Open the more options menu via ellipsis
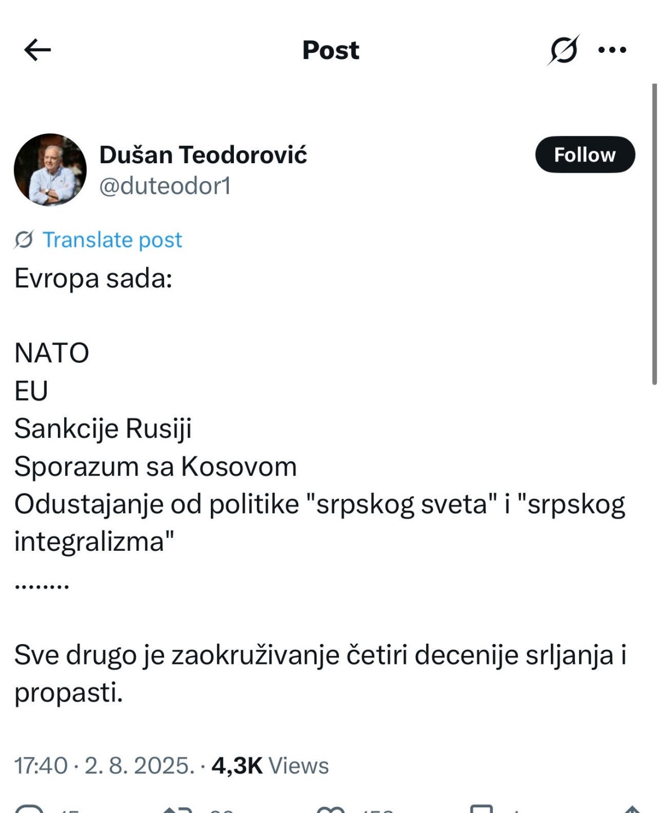Screen dimensions: 661x813 tap(612, 50)
